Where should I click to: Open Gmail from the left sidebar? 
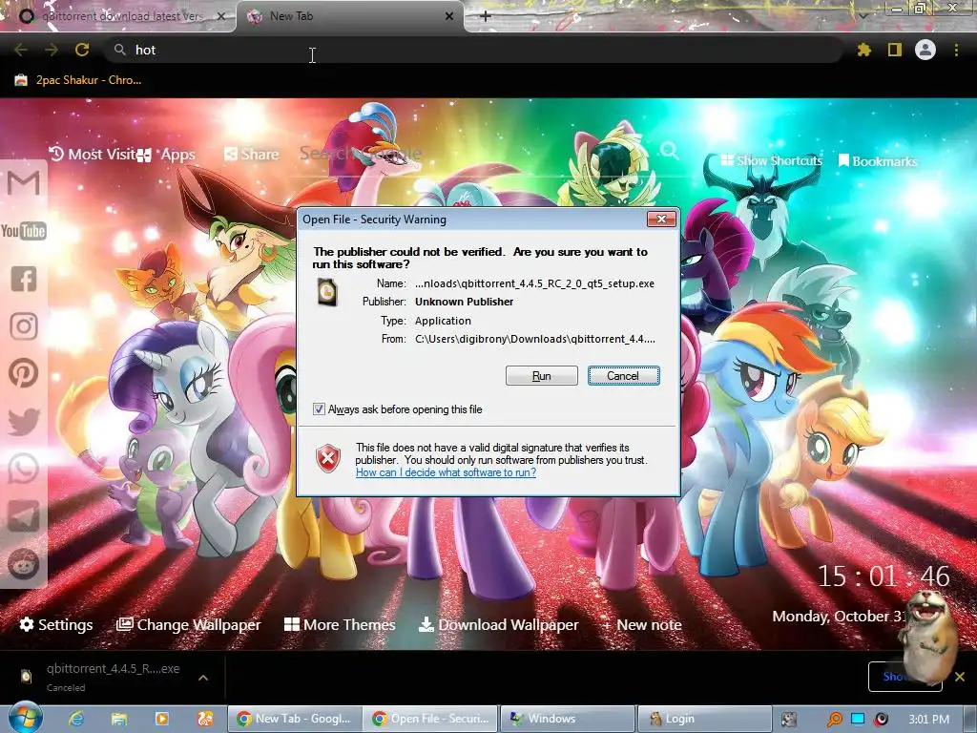pos(24,183)
